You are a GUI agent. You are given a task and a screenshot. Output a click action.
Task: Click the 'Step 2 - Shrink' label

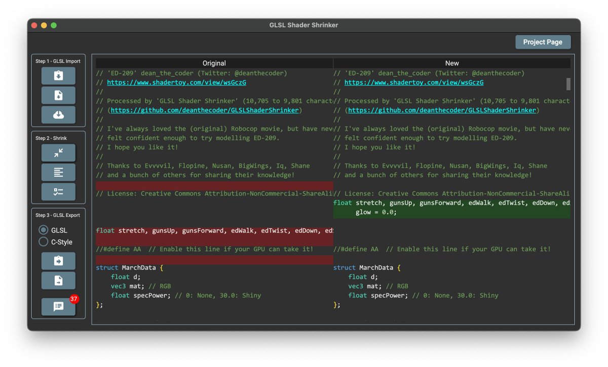click(51, 138)
